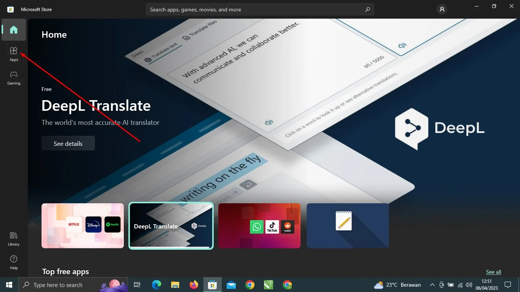Open the Gaming section in sidebar

tap(14, 78)
